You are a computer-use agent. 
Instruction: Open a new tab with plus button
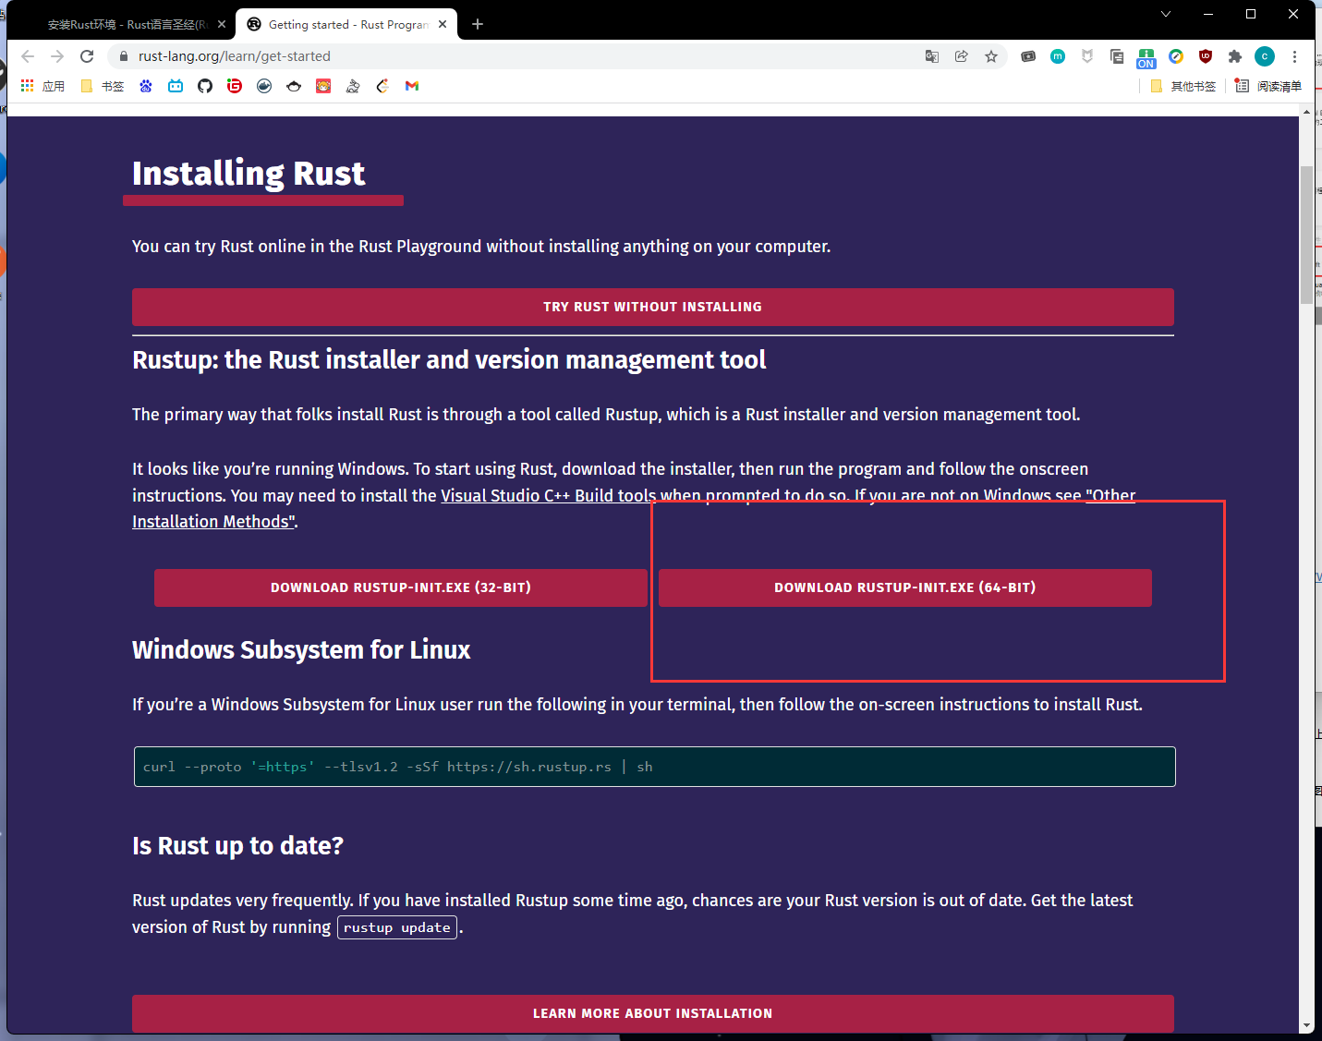click(x=478, y=24)
